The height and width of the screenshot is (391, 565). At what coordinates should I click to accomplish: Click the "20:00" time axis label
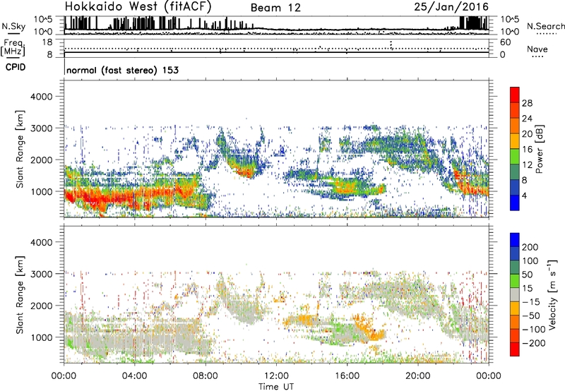pyautogui.click(x=417, y=376)
